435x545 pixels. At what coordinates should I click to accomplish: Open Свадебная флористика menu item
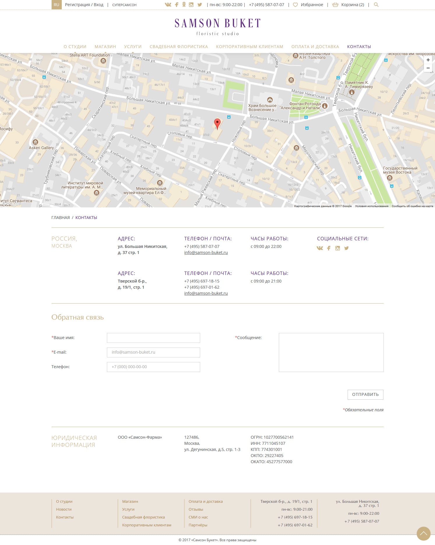[x=179, y=47]
